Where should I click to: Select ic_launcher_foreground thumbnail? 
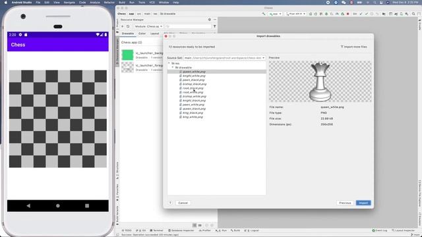point(127,67)
